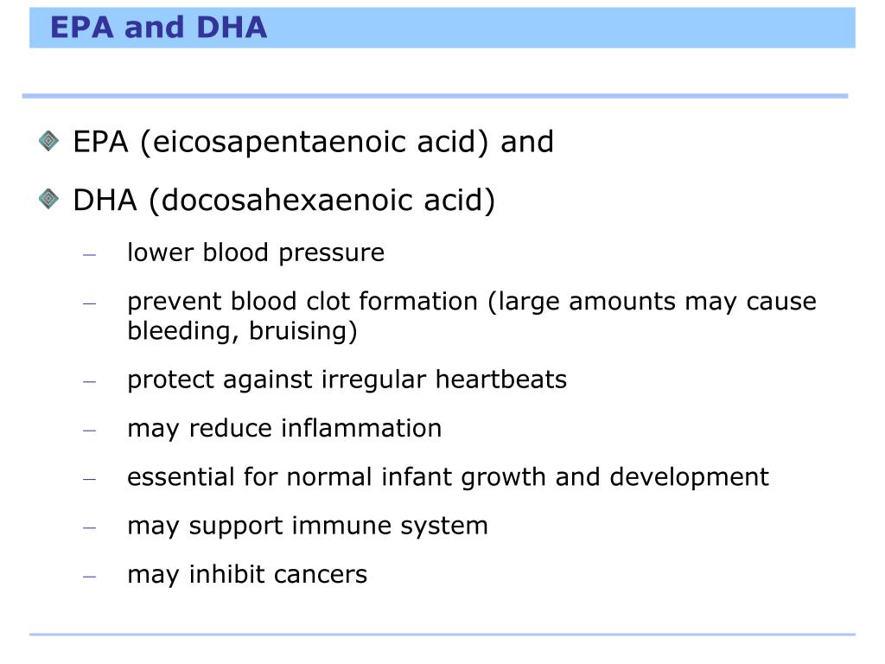Click 'may support immune system' text
Image resolution: width=885 pixels, height=664 pixels.
tap(308, 526)
